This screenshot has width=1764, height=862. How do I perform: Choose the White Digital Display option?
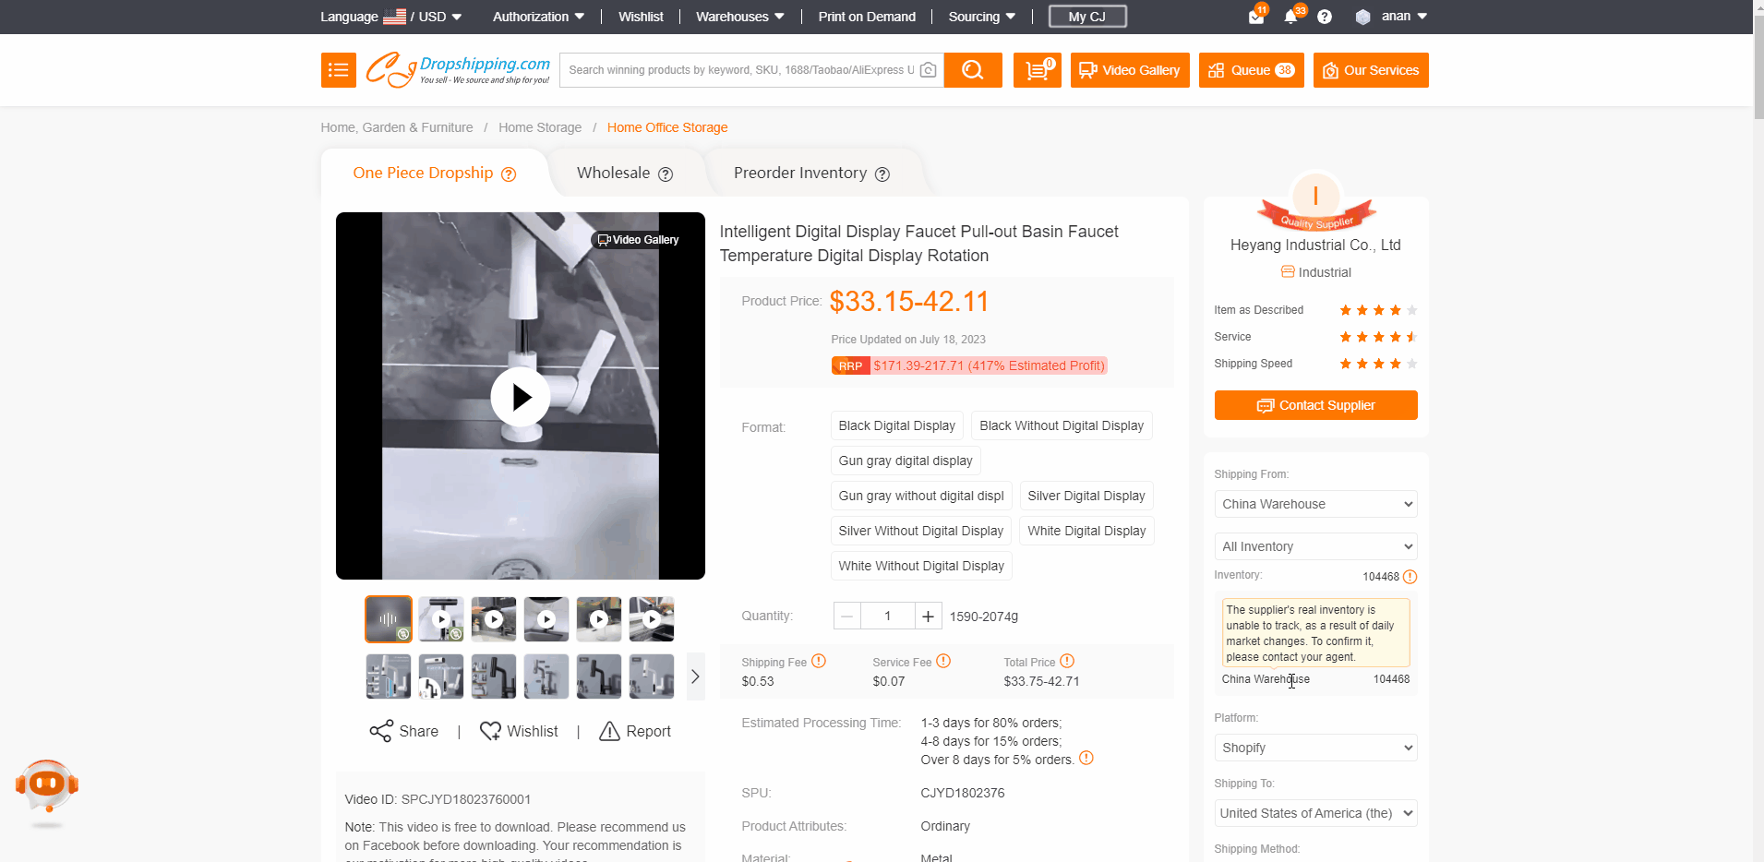1086,531
